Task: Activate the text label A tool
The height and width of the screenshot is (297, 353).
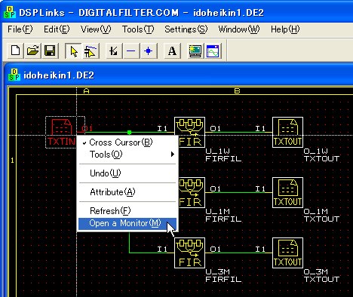Action: coord(172,51)
